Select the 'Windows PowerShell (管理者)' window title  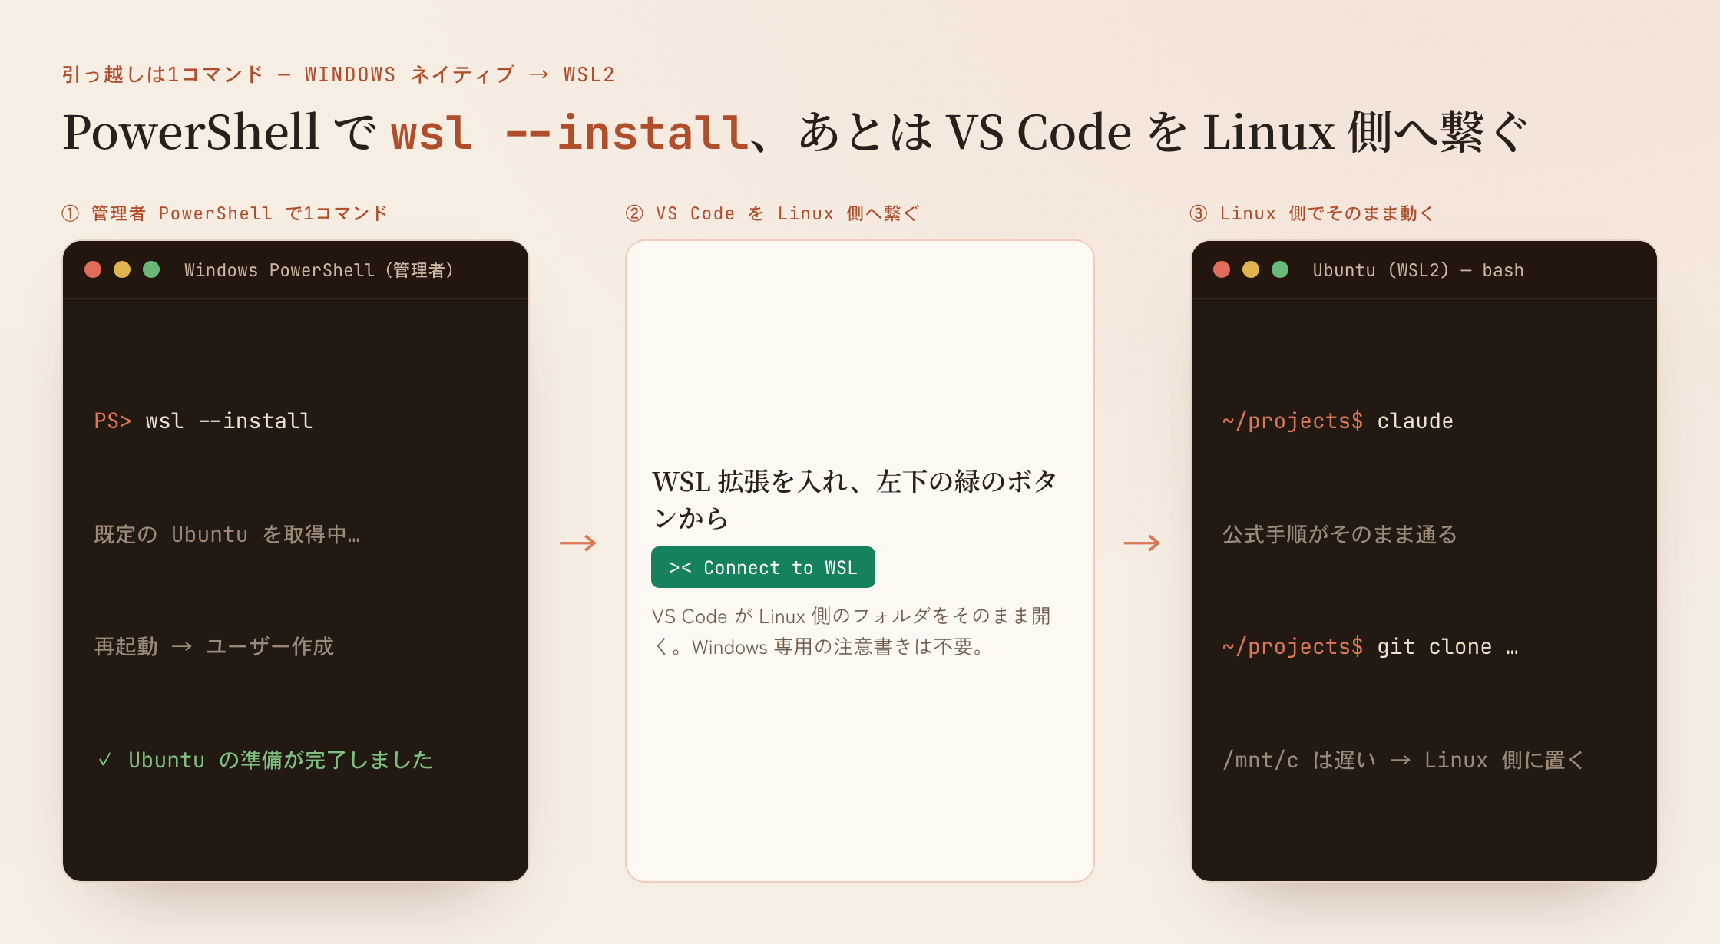(x=319, y=270)
